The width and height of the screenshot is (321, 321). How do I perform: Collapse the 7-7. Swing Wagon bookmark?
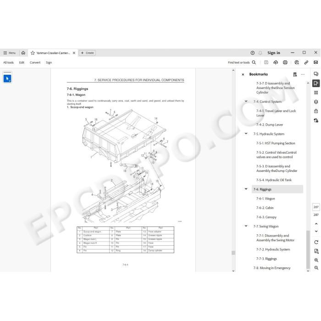click(246, 226)
